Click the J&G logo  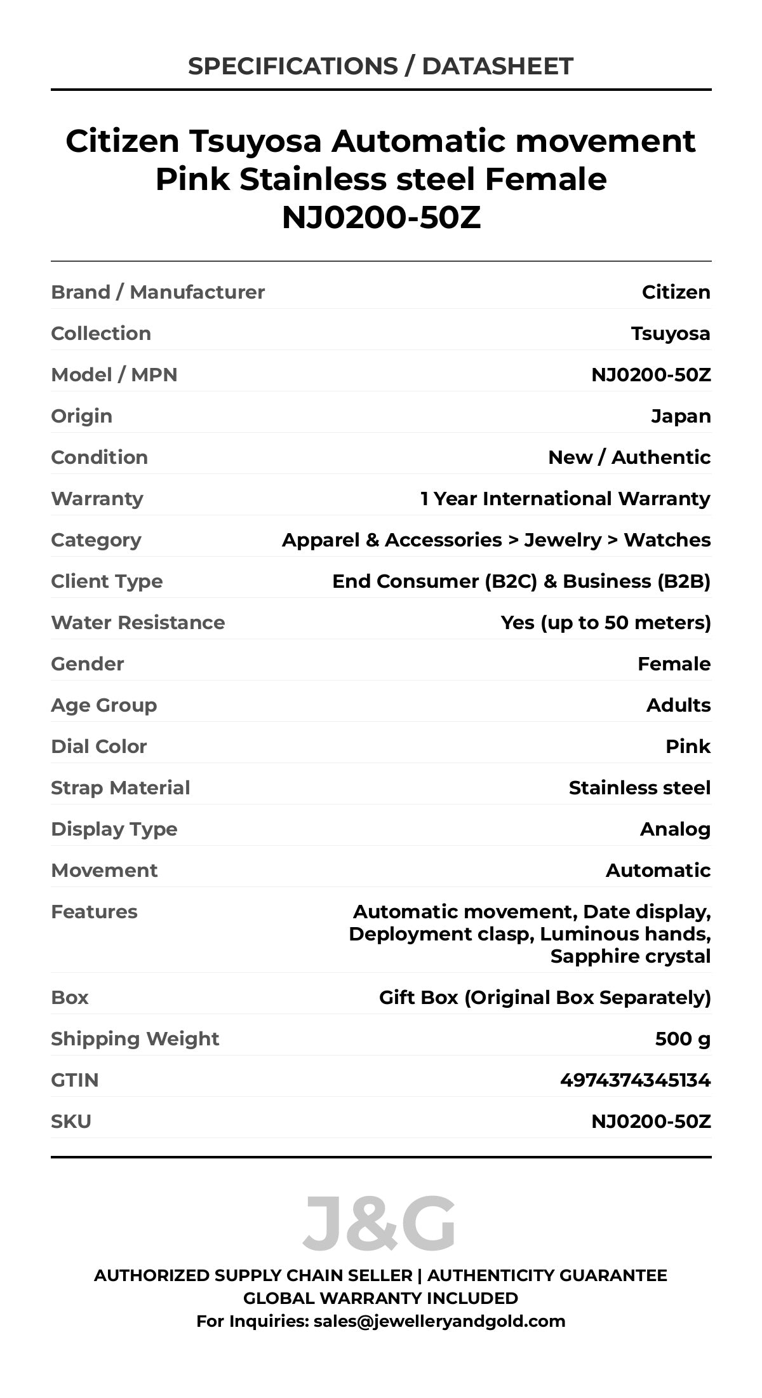click(x=379, y=1223)
